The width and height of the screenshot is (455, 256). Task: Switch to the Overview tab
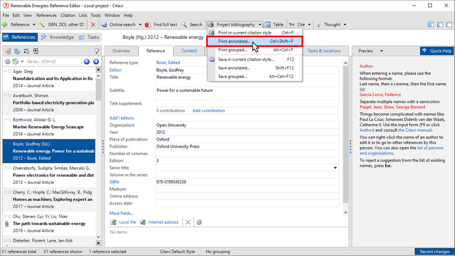pyautogui.click(x=121, y=51)
